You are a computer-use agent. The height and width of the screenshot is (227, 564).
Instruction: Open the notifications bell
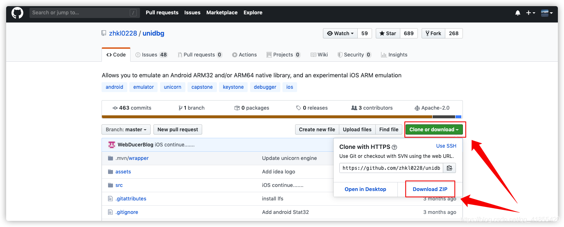tap(518, 13)
